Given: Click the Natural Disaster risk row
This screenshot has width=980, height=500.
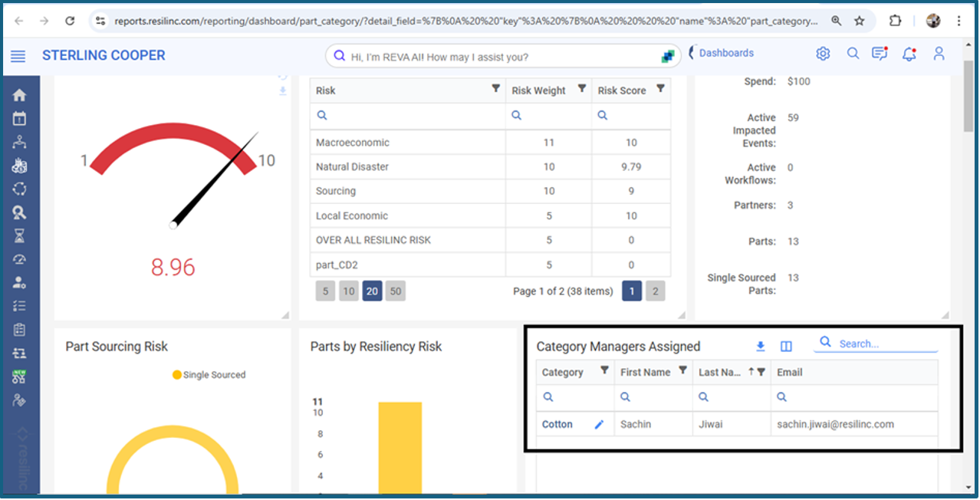Looking at the screenshot, I should (490, 167).
